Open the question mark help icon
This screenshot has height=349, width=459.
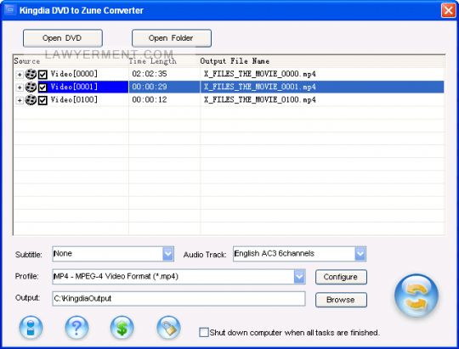(x=76, y=328)
